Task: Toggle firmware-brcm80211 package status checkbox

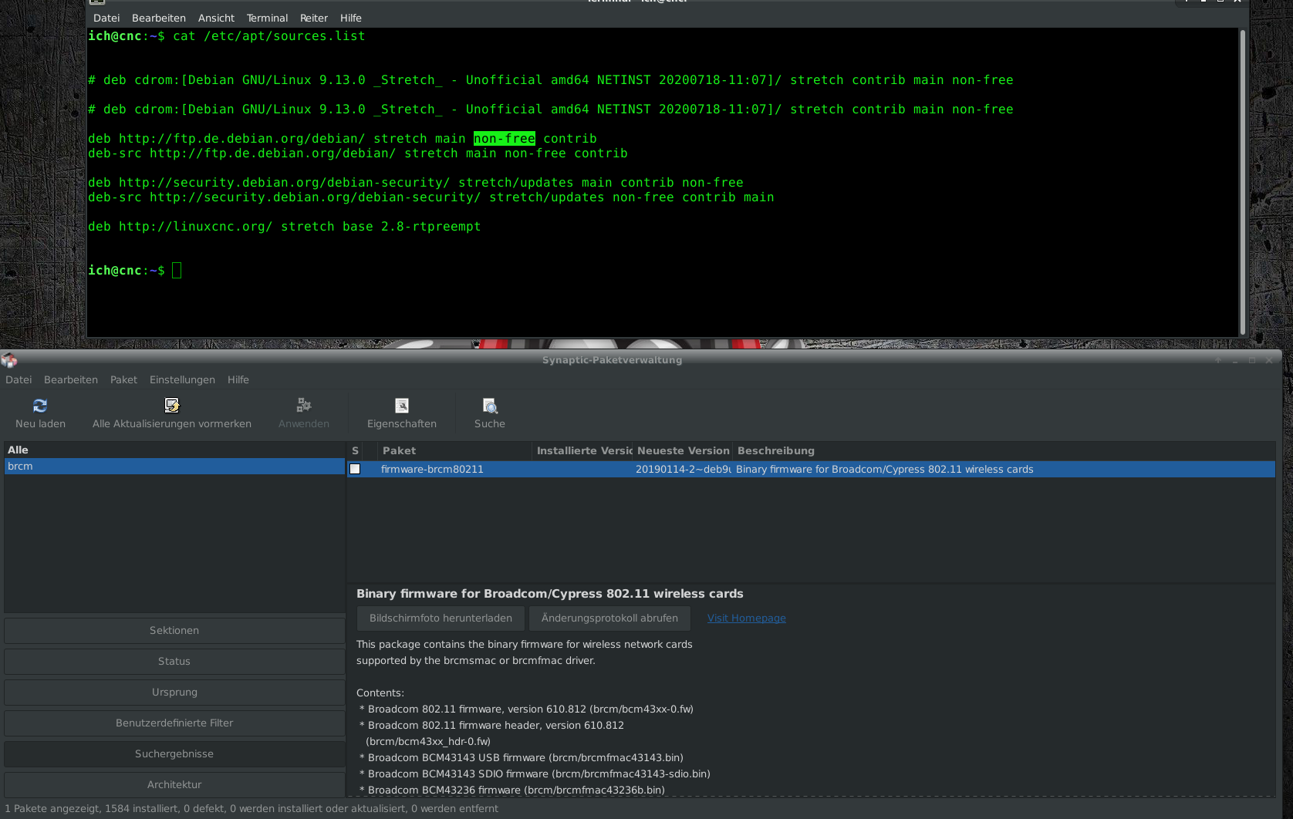Action: 355,469
